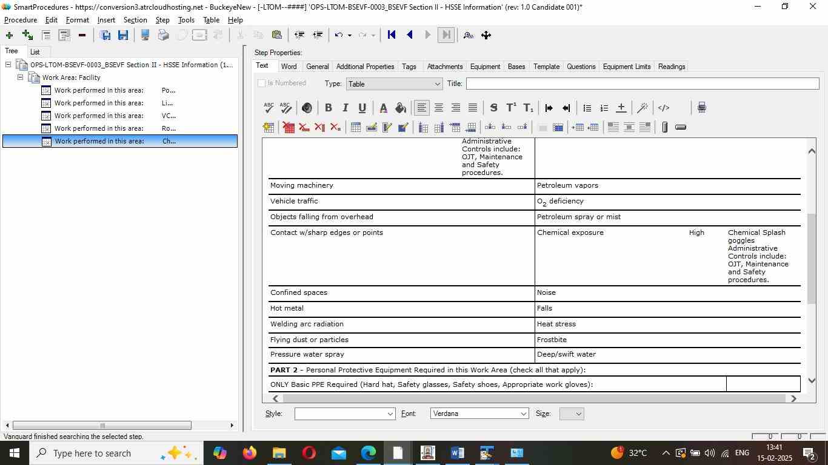Click the insert table icon
Screen dimensions: 828x465
click(269, 127)
